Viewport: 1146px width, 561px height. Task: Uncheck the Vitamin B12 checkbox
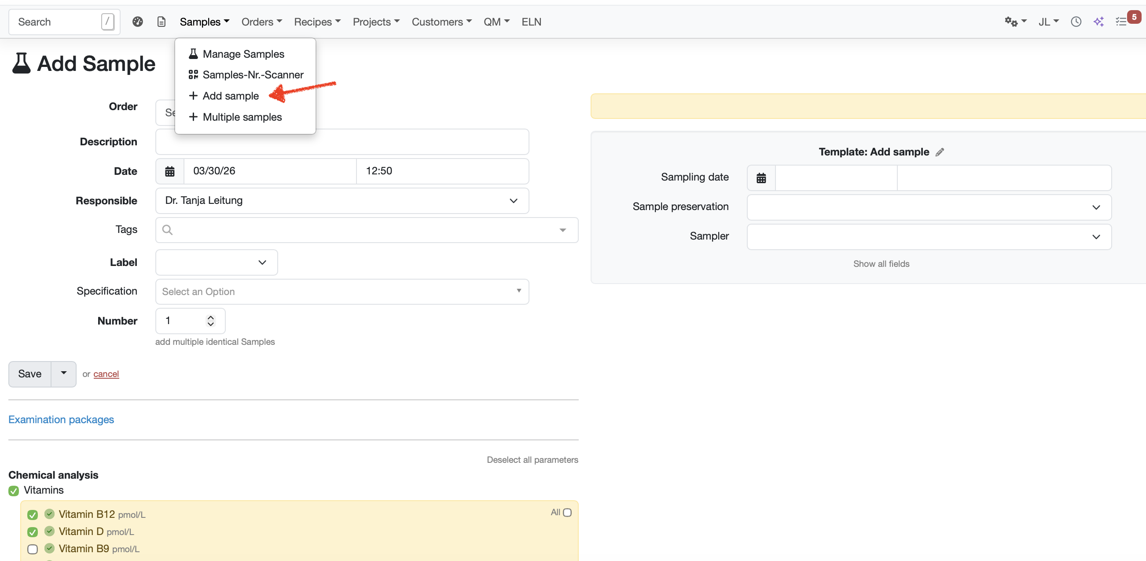[33, 515]
